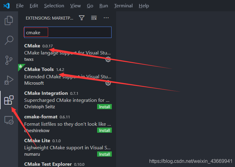The width and height of the screenshot is (235, 167).
Task: Select the CMake Lite extension title
Action: click(x=37, y=140)
